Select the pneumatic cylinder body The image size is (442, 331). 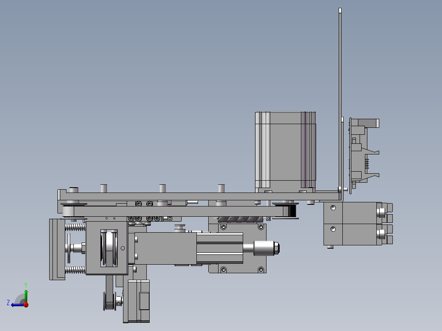(x=189, y=248)
